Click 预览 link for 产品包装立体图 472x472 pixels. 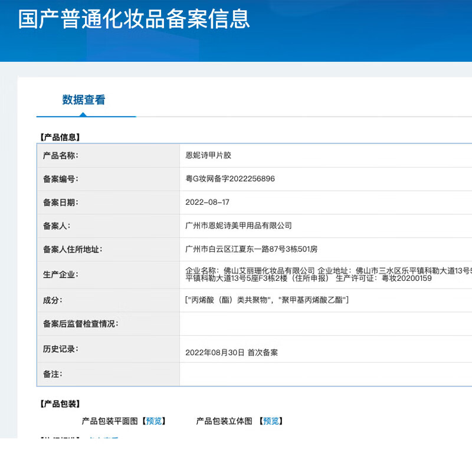(x=271, y=421)
